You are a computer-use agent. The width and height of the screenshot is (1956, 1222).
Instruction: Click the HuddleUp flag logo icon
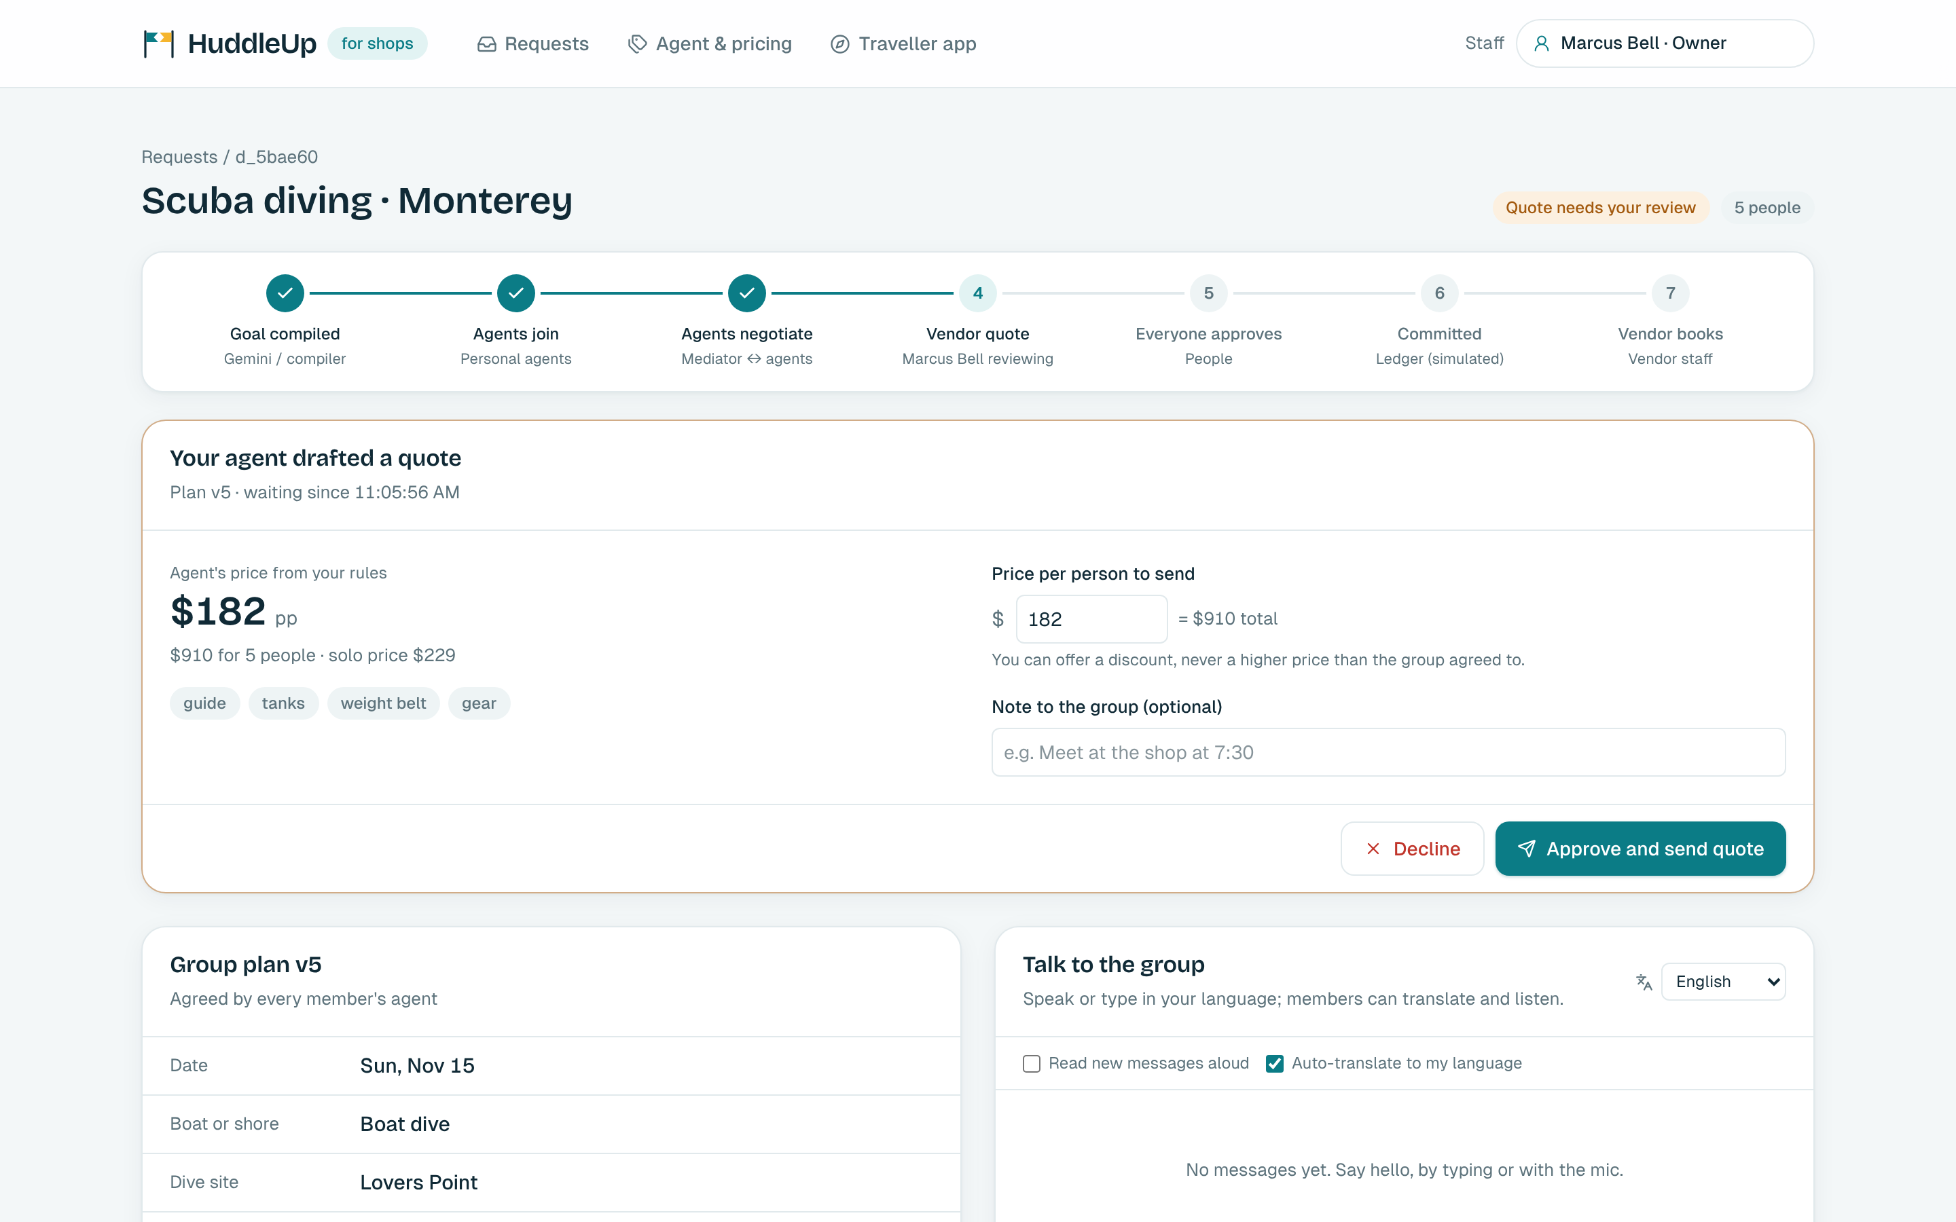[x=158, y=43]
